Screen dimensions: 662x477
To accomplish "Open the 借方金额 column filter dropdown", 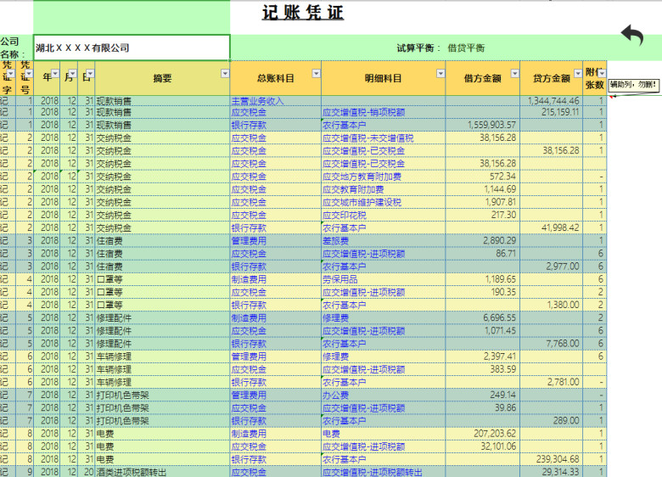I will (x=514, y=74).
